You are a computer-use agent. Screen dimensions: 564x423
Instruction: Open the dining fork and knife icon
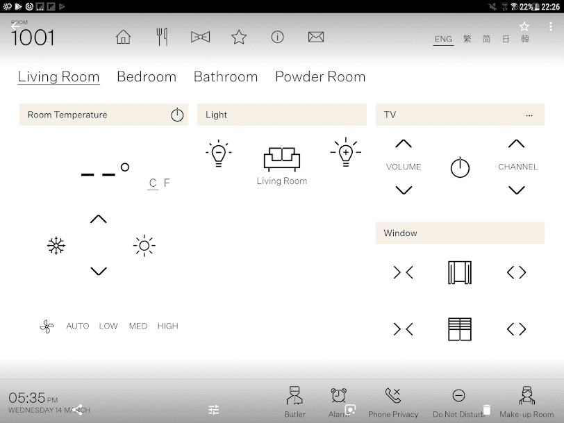162,37
